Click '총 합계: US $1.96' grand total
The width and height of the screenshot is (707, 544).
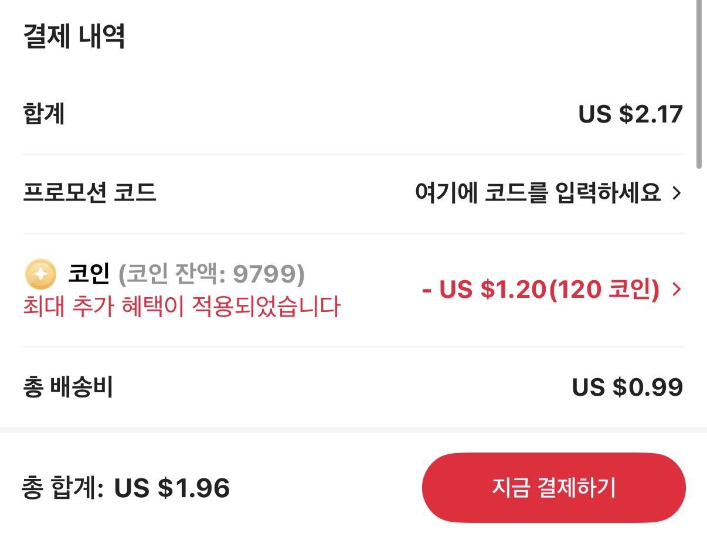tap(126, 487)
